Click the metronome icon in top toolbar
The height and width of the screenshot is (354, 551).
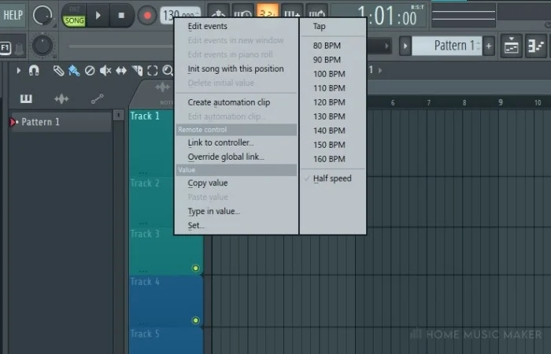point(218,12)
